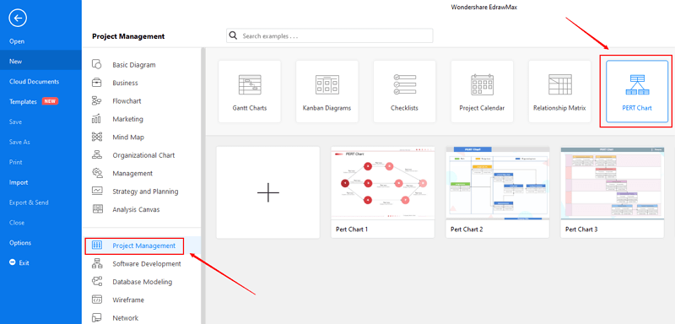
Task: Open Options in the sidebar
Action: click(x=20, y=243)
